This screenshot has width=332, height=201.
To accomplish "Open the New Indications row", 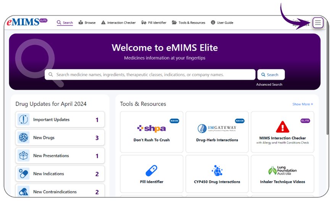I will pyautogui.click(x=60, y=174).
